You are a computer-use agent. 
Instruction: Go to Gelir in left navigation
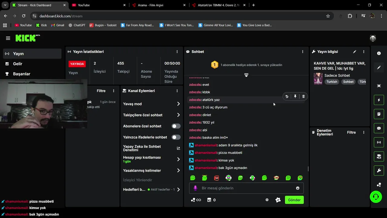(x=32, y=64)
